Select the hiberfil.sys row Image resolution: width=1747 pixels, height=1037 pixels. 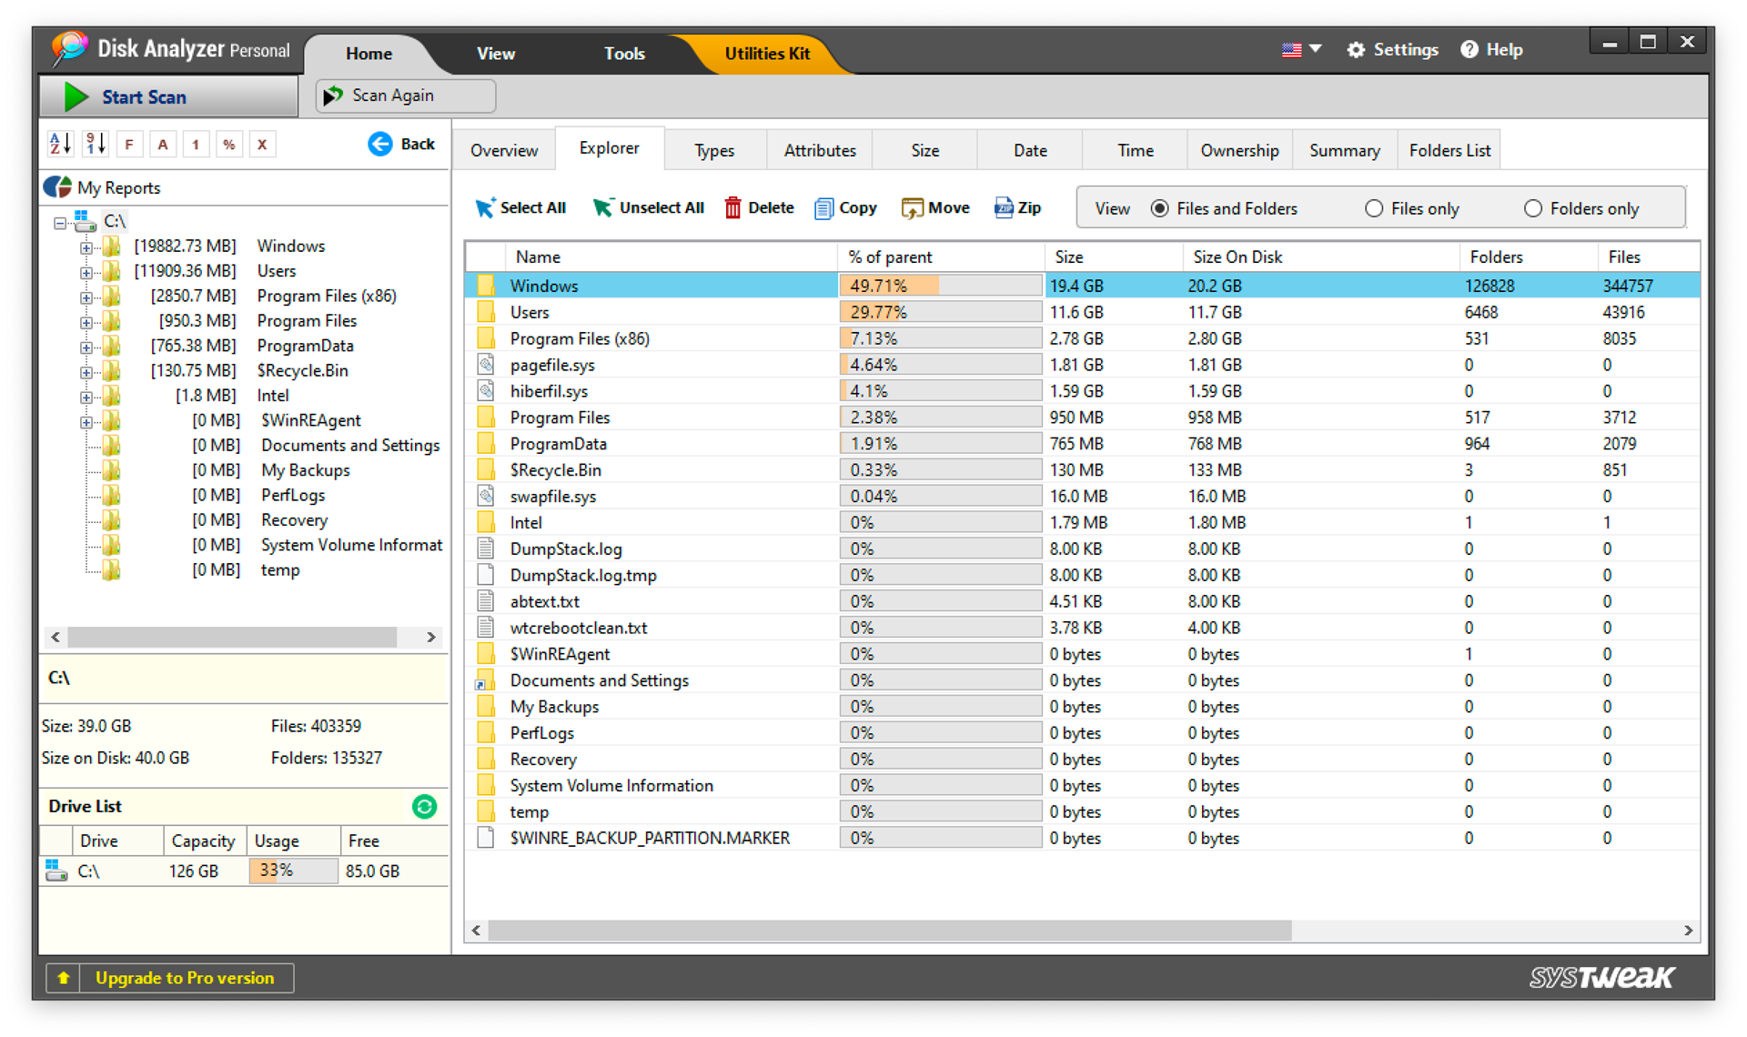(x=1082, y=391)
